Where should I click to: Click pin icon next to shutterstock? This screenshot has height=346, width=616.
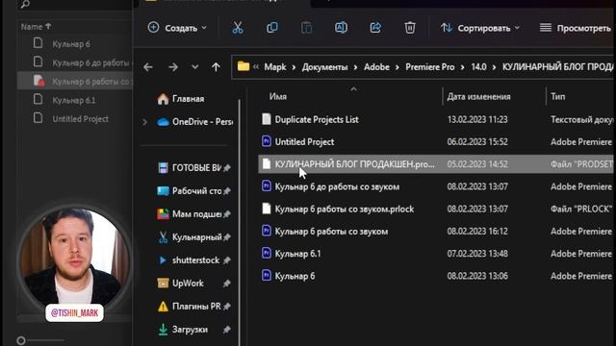(x=227, y=260)
